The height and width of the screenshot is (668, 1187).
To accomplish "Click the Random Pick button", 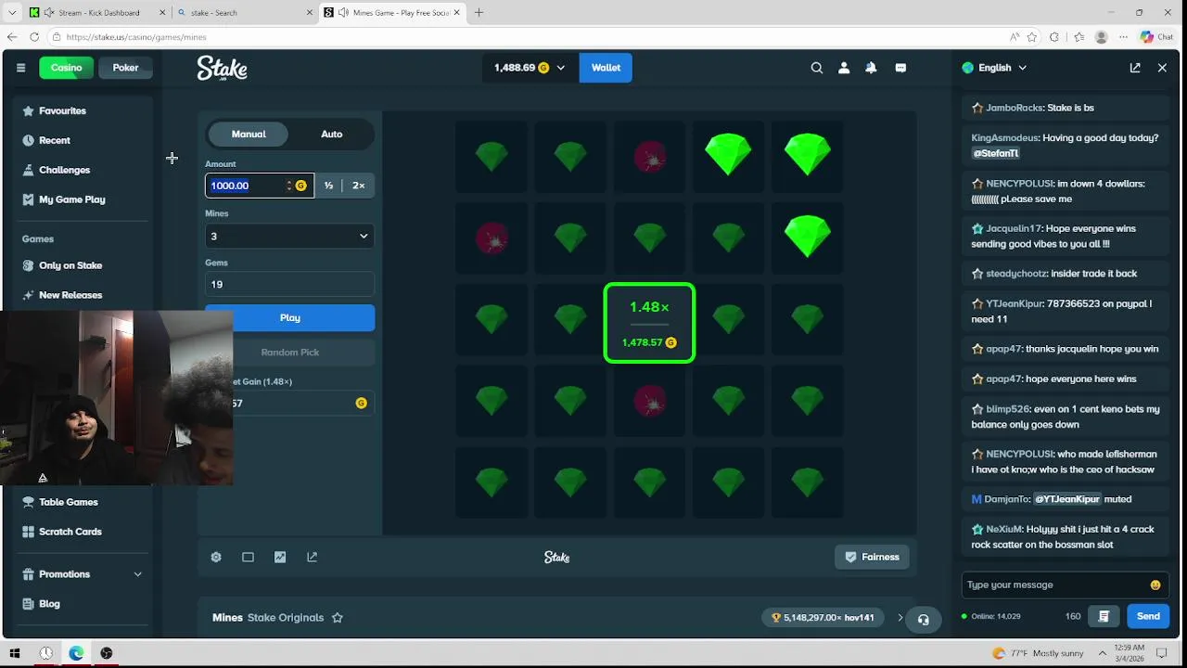I will pyautogui.click(x=289, y=353).
